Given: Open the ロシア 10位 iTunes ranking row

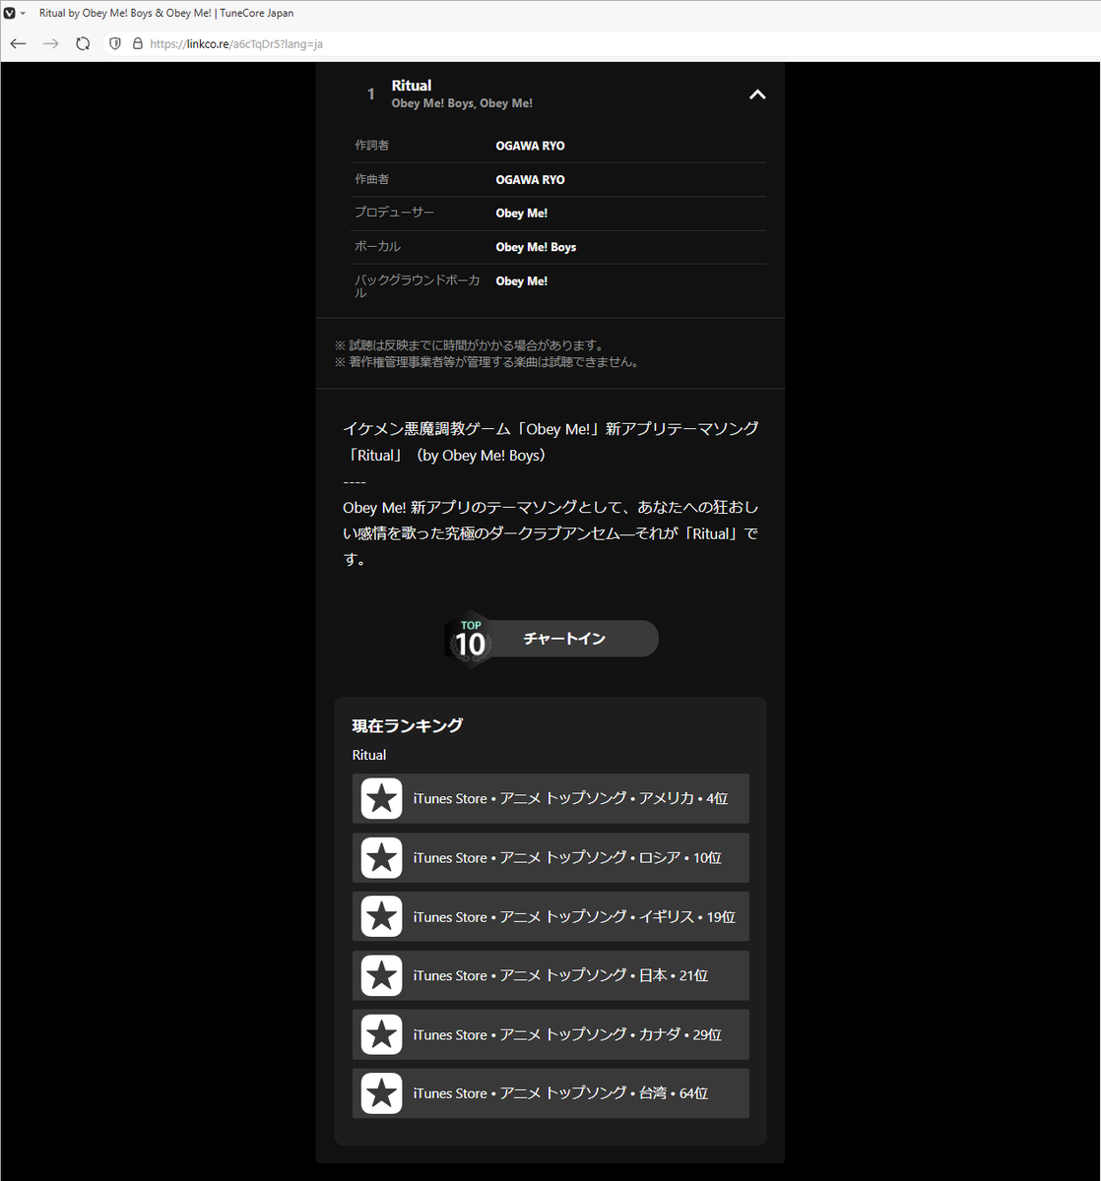Looking at the screenshot, I should tap(550, 857).
